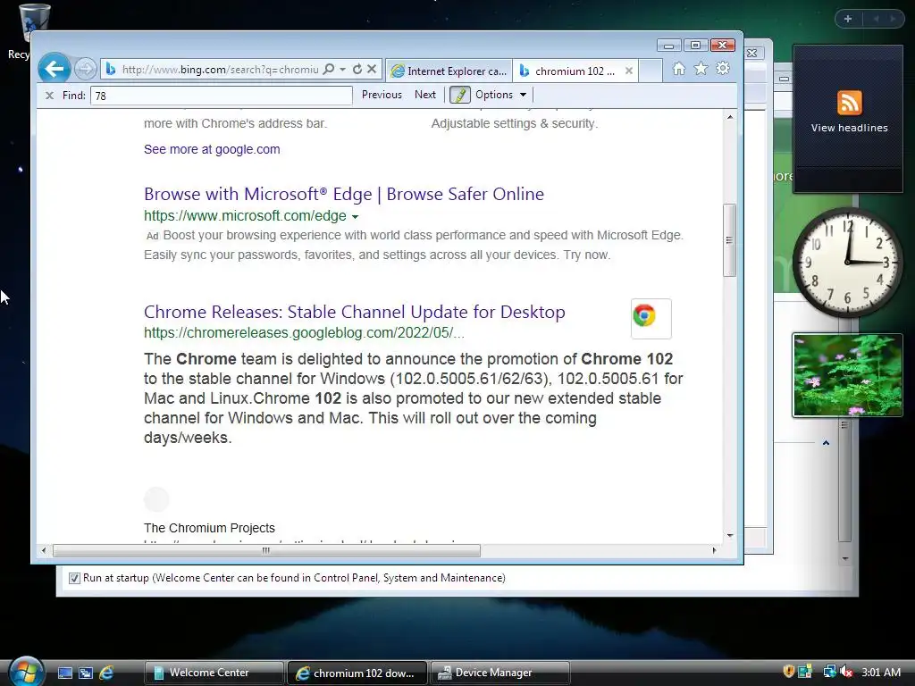
Task: Launch Internet Explorer from quick launch
Action: tap(106, 673)
